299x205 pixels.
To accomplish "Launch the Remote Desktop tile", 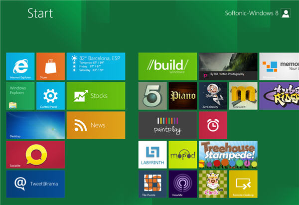I will (243, 184).
